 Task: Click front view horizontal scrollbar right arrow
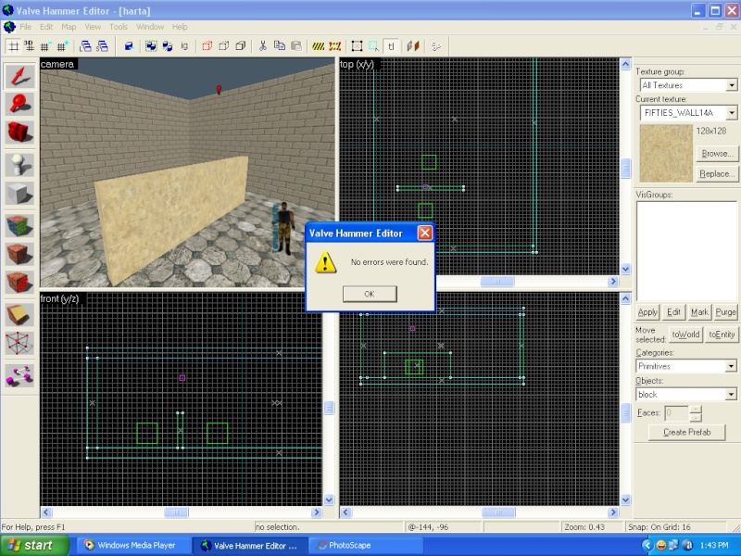pyautogui.click(x=317, y=512)
